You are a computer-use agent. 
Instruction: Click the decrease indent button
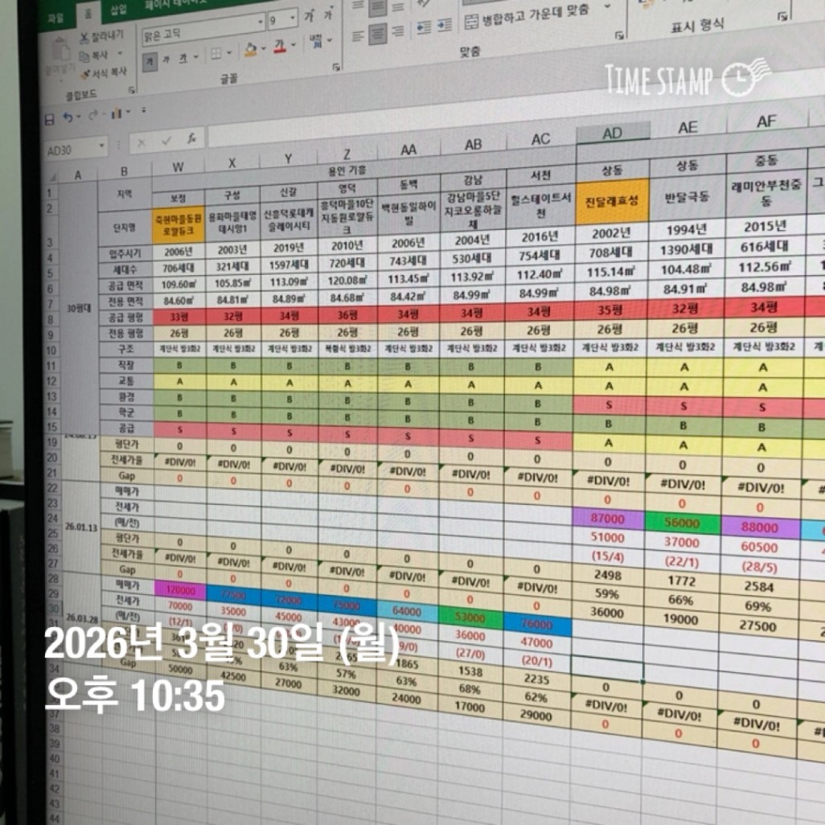tap(424, 27)
